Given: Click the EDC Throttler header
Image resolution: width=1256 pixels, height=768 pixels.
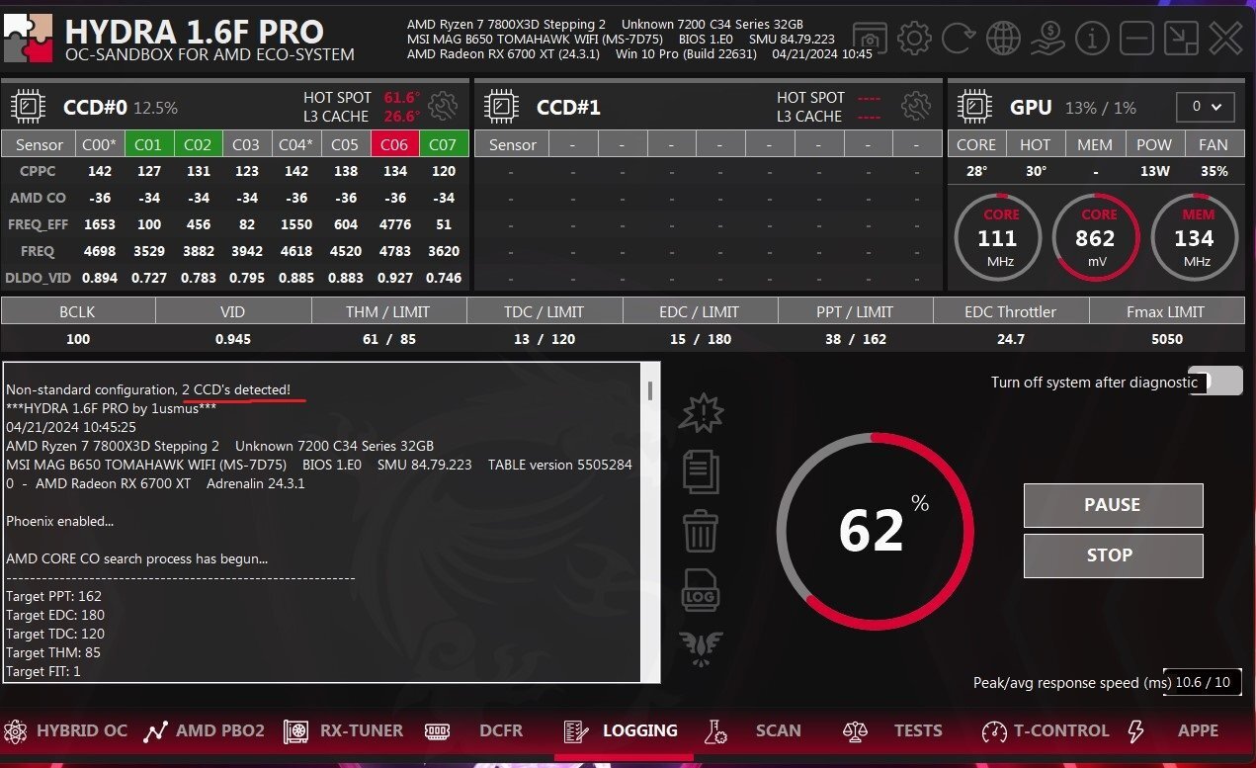Looking at the screenshot, I should [x=1011, y=311].
